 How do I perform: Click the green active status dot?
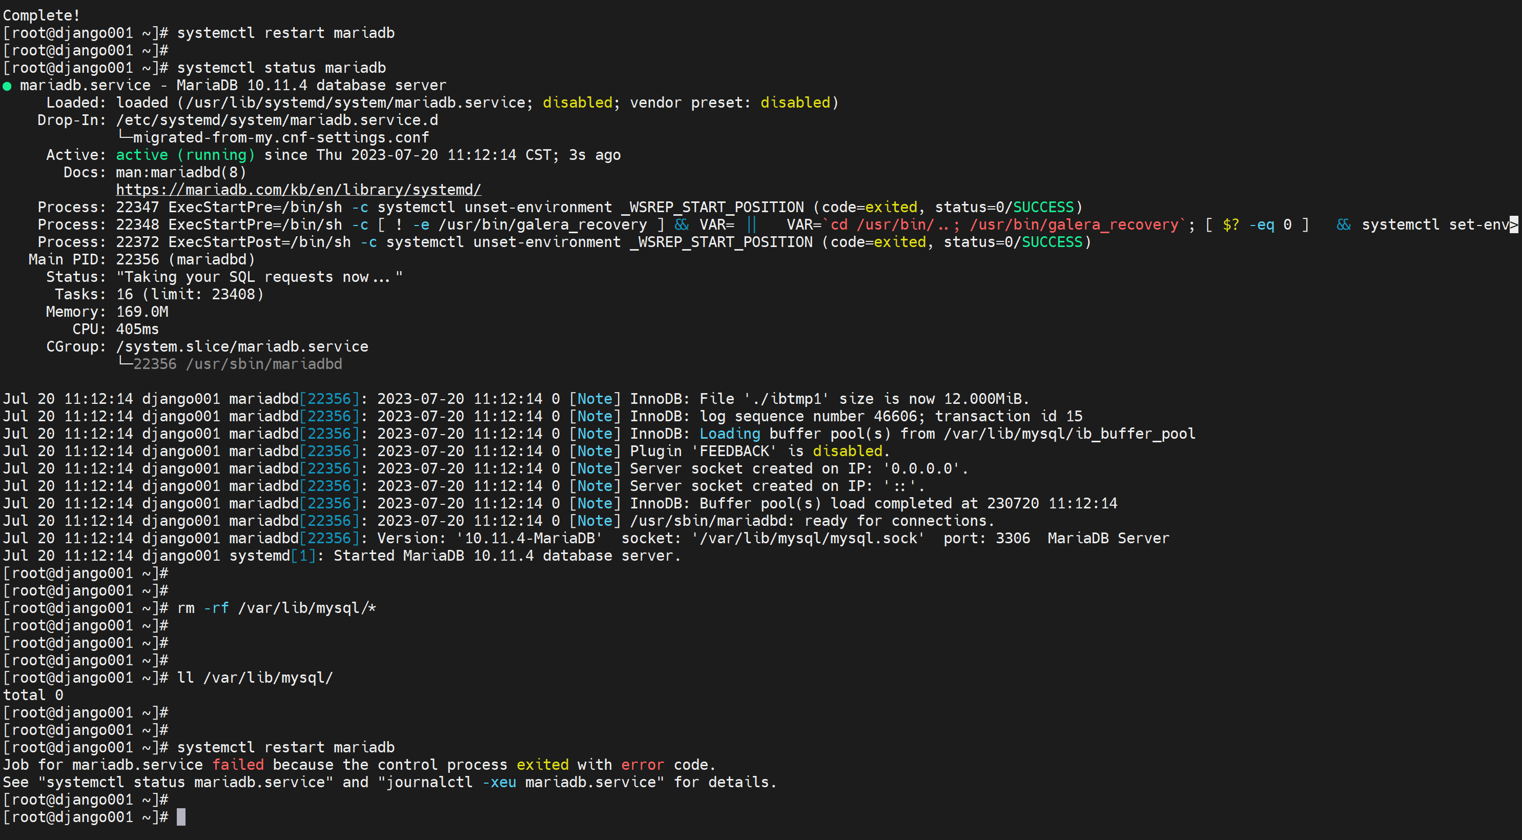(7, 86)
